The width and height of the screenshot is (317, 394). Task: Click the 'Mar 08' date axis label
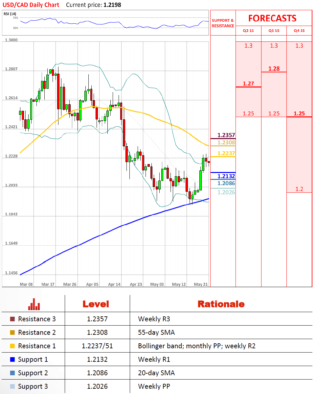(26, 284)
